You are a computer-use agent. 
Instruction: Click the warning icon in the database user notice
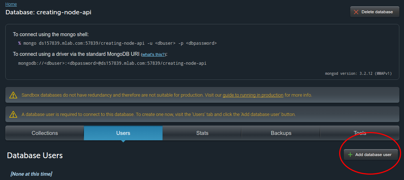[x=13, y=115]
